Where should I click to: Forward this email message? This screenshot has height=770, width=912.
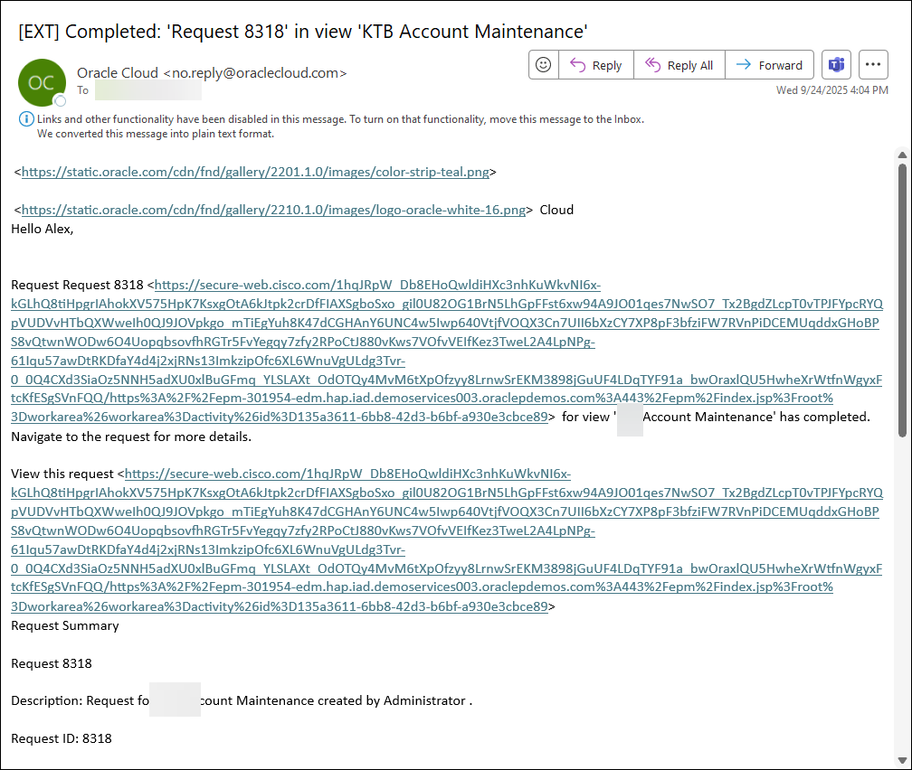(769, 64)
